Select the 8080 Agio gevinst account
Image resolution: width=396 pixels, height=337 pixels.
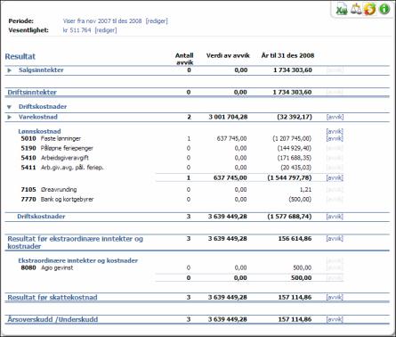47,268
